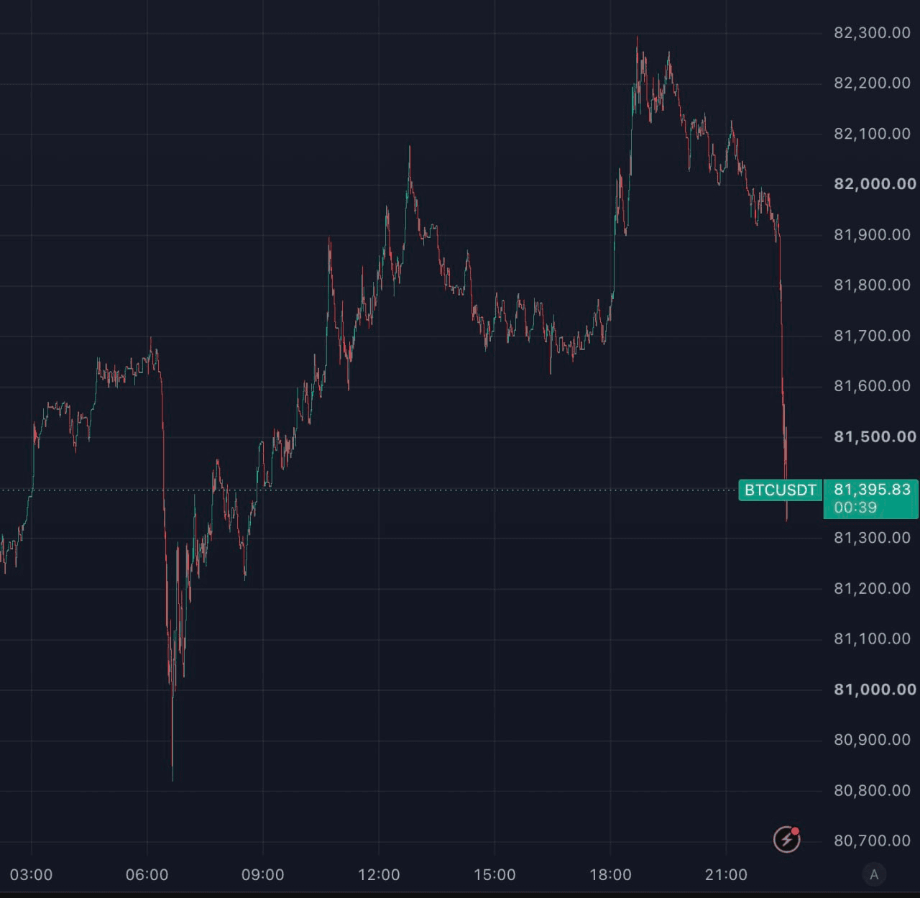Click the 82,000.00 price axis label
Image resolution: width=920 pixels, height=898 pixels.
tap(875, 184)
